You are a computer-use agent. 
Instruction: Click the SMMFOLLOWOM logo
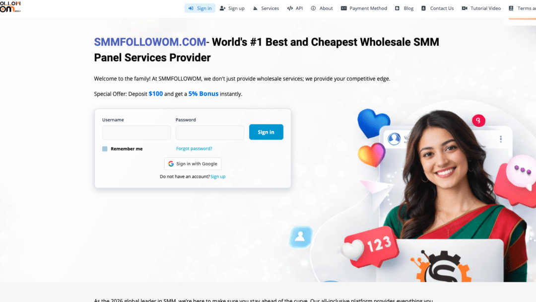[x=10, y=7]
